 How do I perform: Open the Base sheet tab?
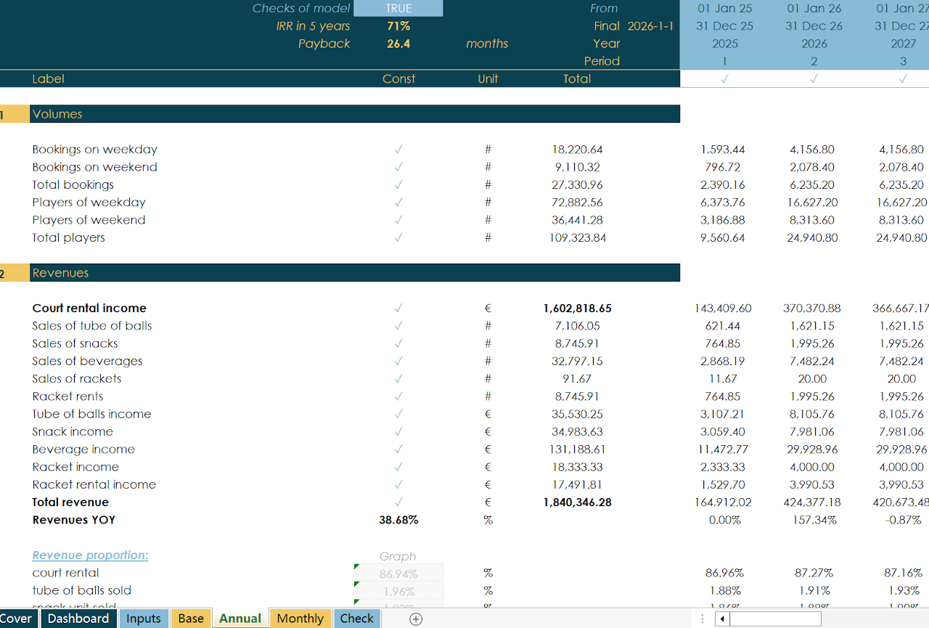click(191, 619)
